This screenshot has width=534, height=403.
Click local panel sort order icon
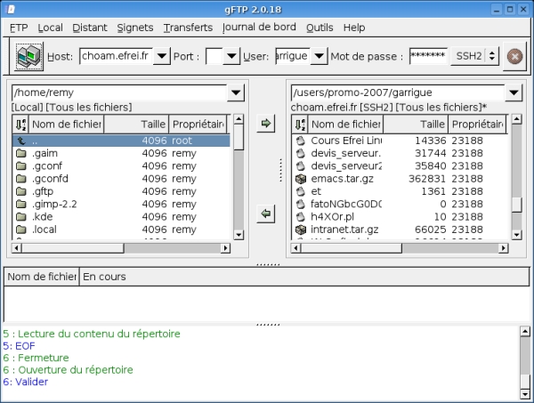[21, 125]
